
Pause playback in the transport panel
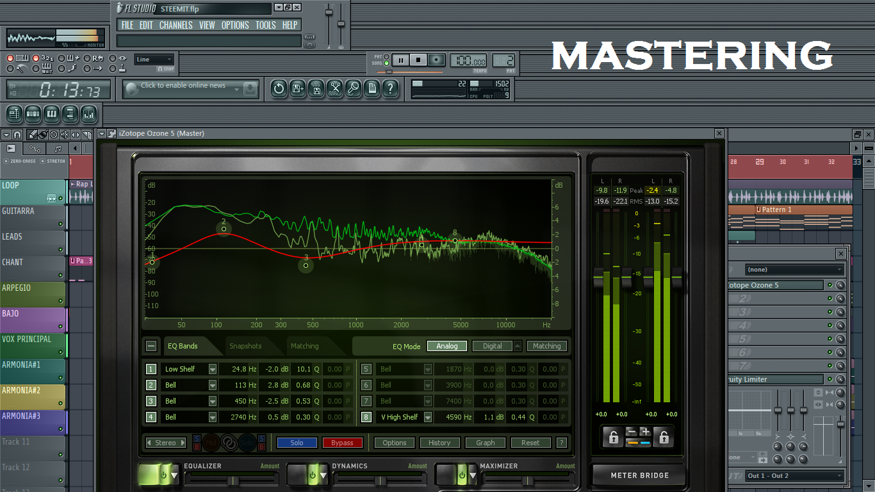[400, 60]
